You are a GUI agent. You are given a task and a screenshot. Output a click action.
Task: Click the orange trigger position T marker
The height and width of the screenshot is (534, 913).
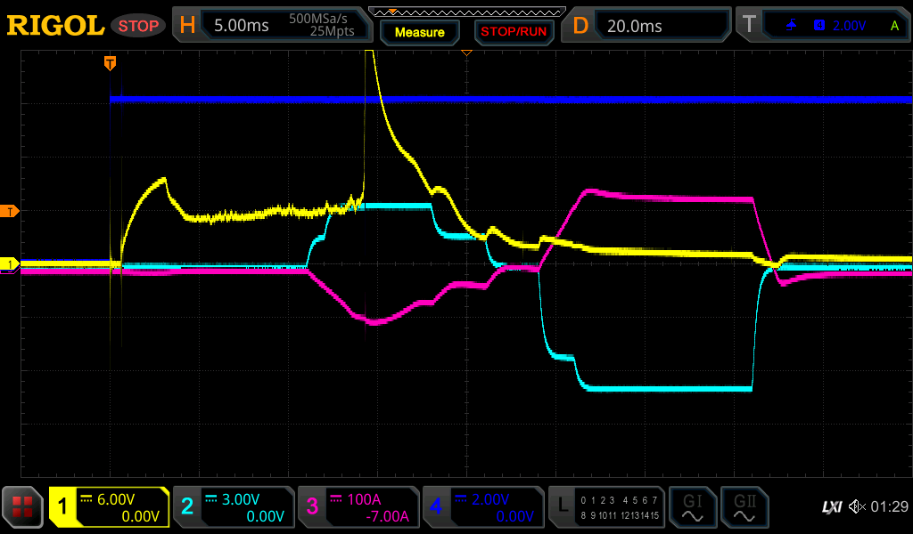[x=111, y=63]
